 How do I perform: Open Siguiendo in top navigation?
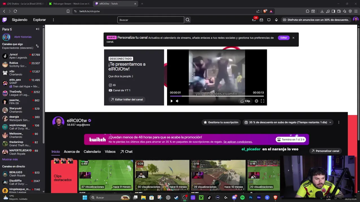tap(20, 20)
